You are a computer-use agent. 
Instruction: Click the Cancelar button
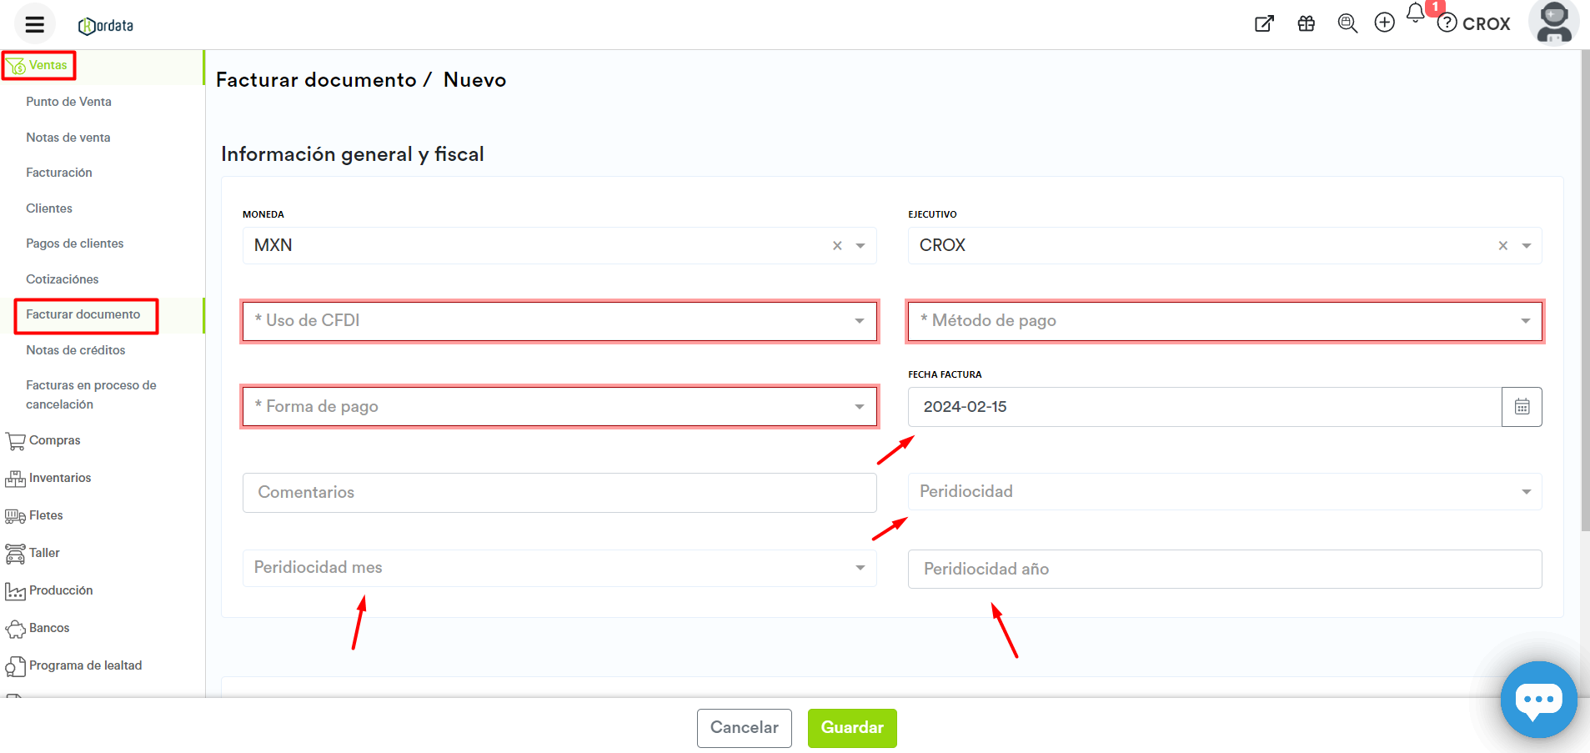(744, 728)
